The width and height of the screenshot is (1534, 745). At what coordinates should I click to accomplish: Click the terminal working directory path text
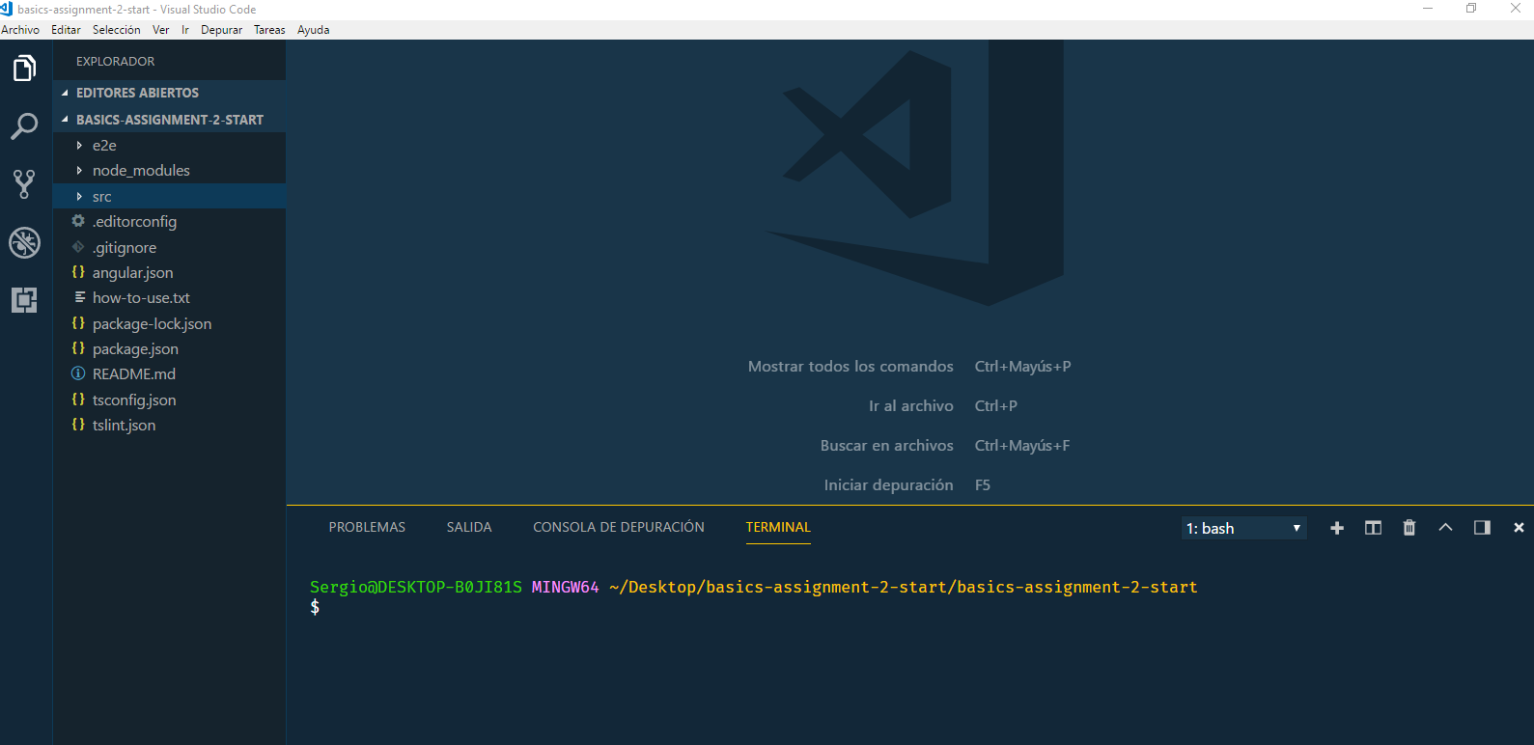click(x=904, y=587)
